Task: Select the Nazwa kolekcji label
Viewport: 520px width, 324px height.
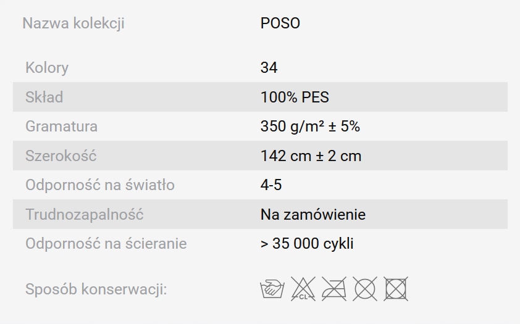Action: 73,23
